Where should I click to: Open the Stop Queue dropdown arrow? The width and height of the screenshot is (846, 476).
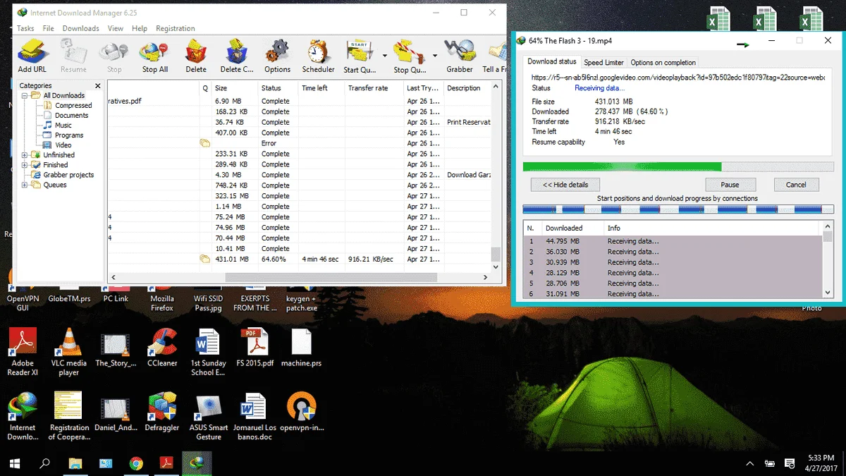(x=435, y=55)
